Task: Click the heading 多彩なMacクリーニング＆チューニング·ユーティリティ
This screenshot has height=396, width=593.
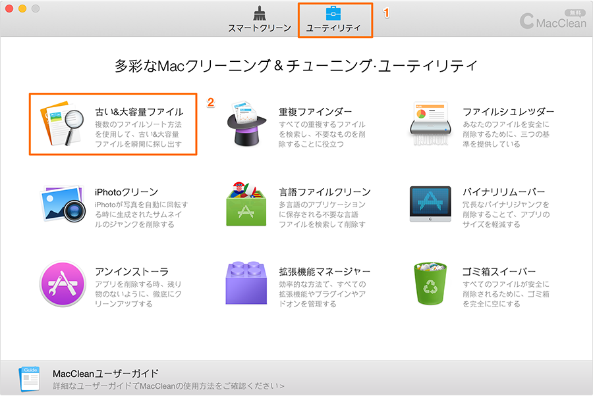Action: click(x=296, y=66)
